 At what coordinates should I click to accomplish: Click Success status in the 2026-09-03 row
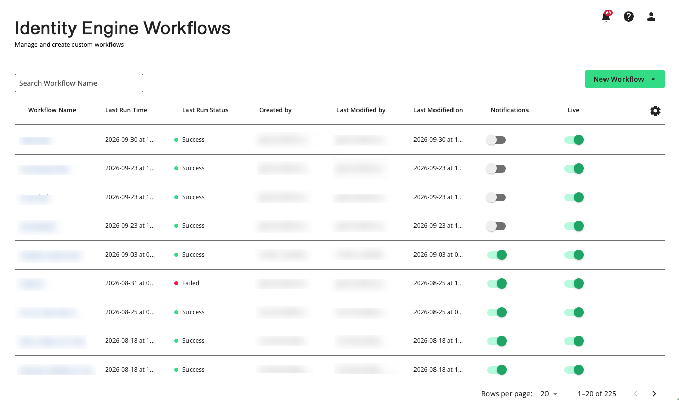194,255
